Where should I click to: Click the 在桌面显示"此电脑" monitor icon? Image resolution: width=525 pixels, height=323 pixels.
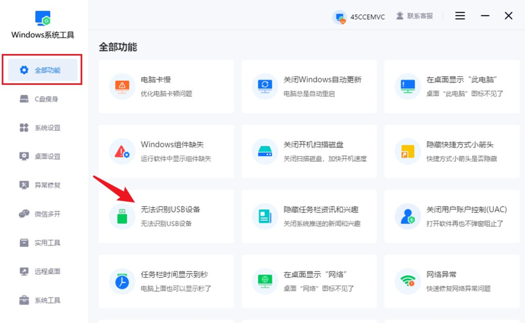pyautogui.click(x=407, y=87)
